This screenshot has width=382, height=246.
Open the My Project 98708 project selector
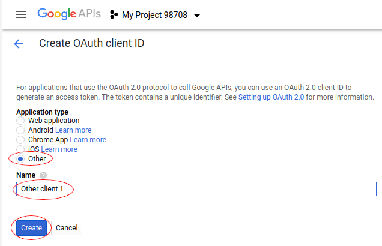pos(155,15)
